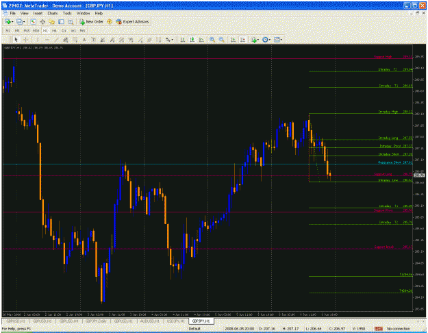Image resolution: width=428 pixels, height=333 pixels.
Task: Click the M30 timeframe button
Action: 36,31
